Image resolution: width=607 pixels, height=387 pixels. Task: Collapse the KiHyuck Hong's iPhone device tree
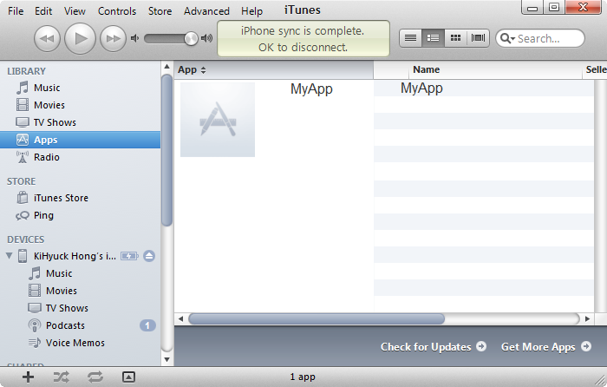tap(10, 256)
